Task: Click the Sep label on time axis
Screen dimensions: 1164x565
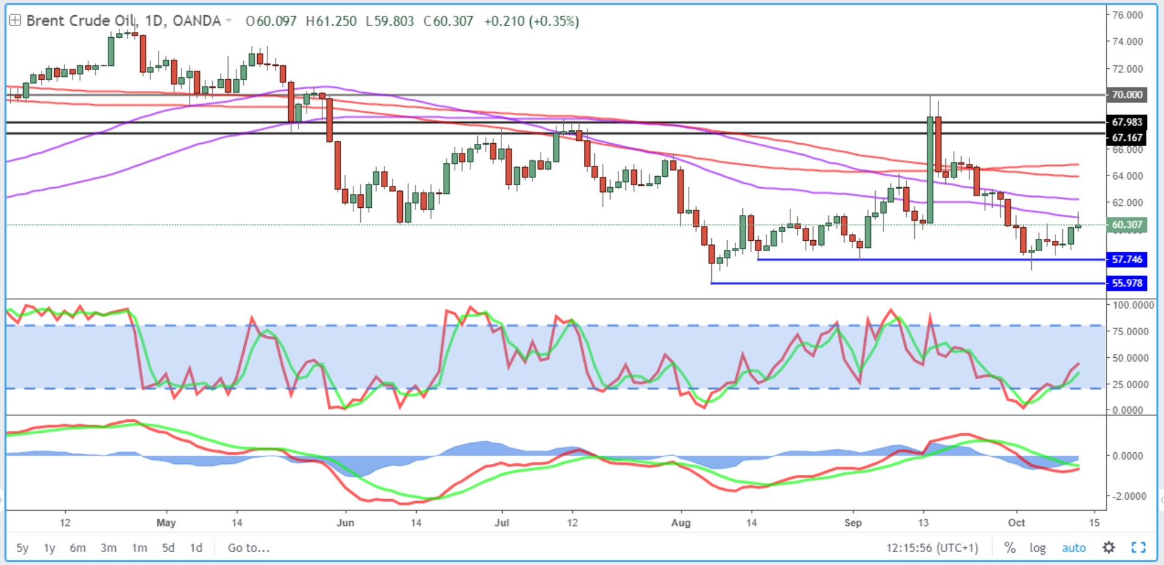Action: click(853, 523)
